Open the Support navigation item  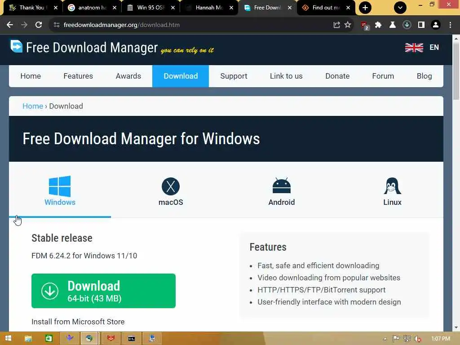234,76
